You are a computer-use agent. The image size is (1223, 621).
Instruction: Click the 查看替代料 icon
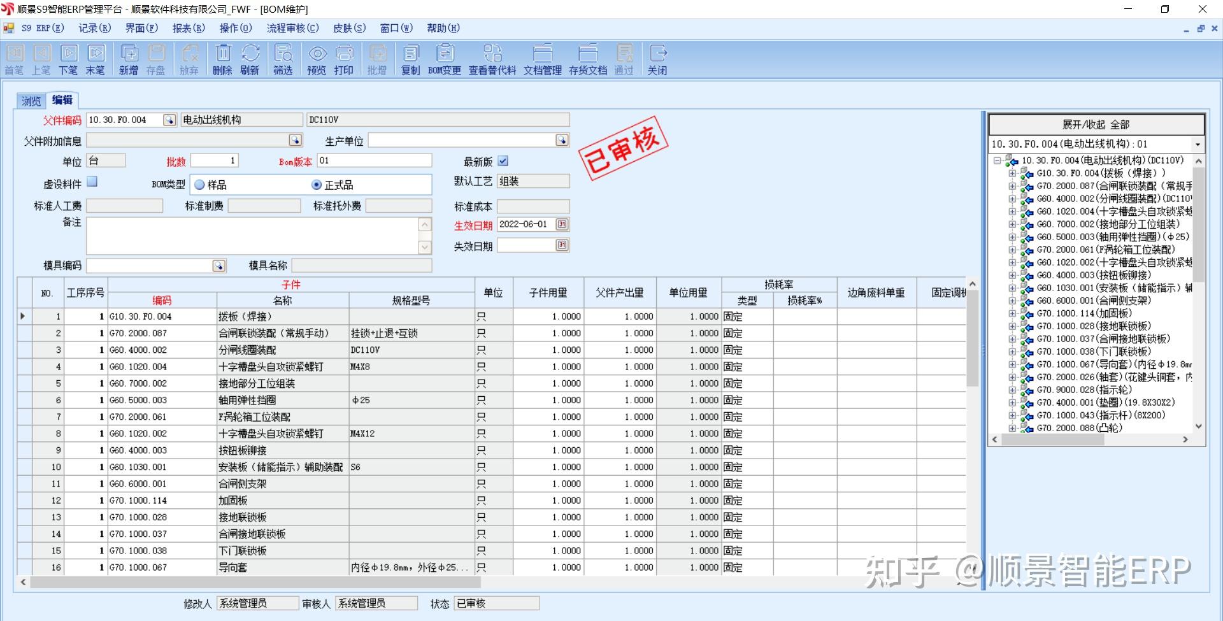493,59
